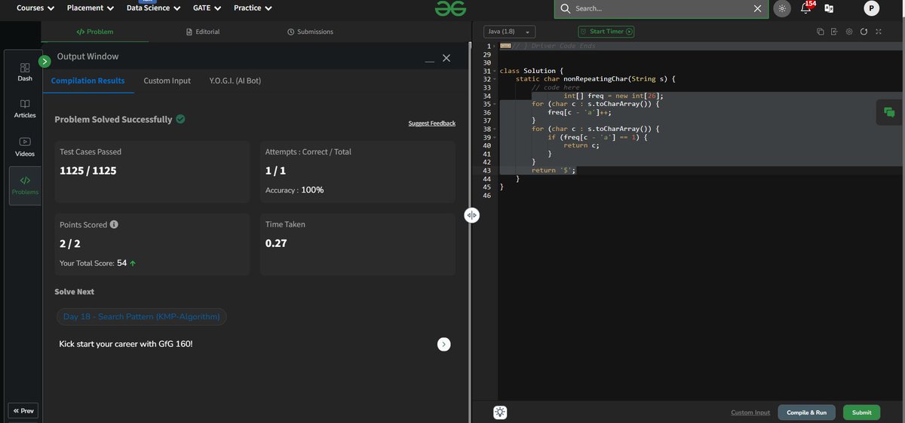
Task: Click the Submit button
Action: 861,412
